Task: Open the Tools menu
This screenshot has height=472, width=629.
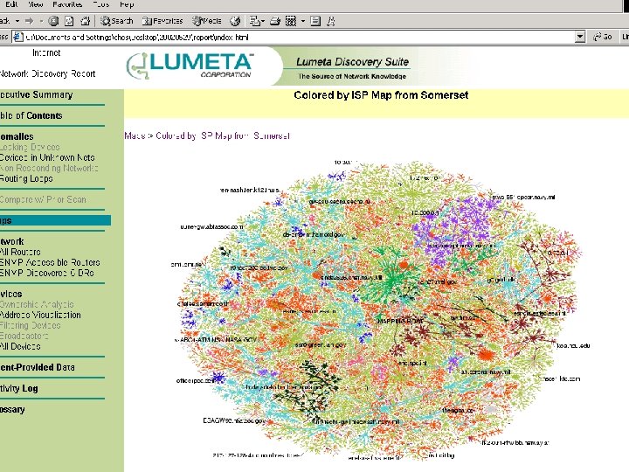Action: pyautogui.click(x=101, y=4)
